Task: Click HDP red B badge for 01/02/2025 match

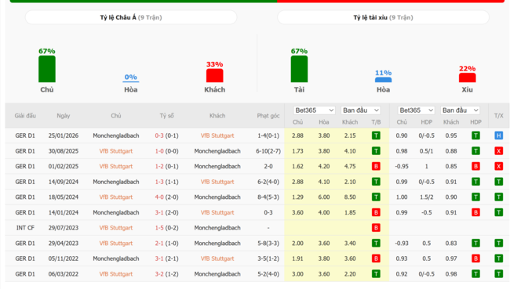Action: (475, 166)
